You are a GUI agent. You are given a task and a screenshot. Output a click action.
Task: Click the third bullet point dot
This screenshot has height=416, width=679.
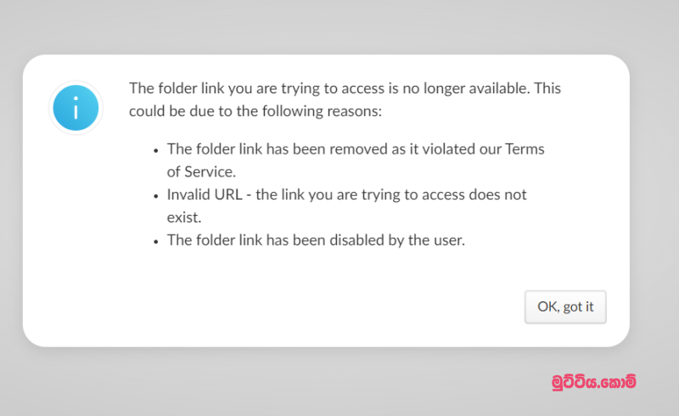tap(156, 241)
